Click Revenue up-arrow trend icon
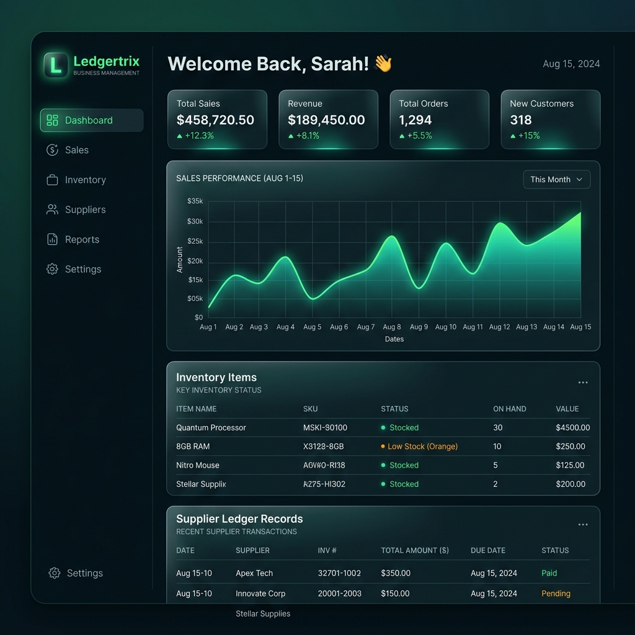Image resolution: width=635 pixels, height=635 pixels. [291, 136]
